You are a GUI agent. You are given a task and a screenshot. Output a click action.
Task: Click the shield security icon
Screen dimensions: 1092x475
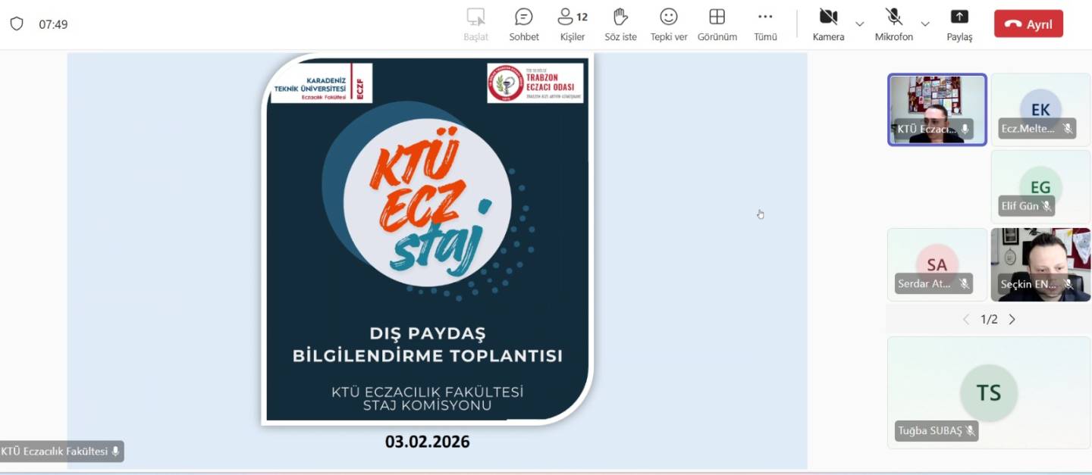(17, 23)
